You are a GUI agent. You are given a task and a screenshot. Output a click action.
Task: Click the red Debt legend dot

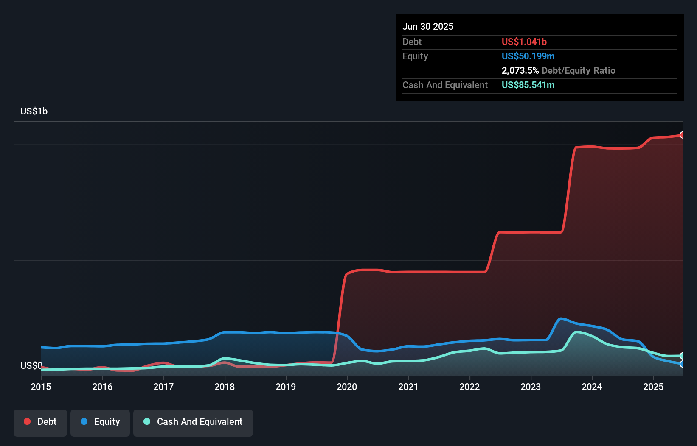coord(27,421)
